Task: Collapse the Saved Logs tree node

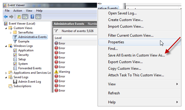Action: pos(6,78)
